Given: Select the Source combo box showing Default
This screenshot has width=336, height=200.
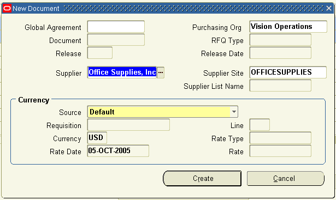Looking at the screenshot, I should [x=163, y=112].
